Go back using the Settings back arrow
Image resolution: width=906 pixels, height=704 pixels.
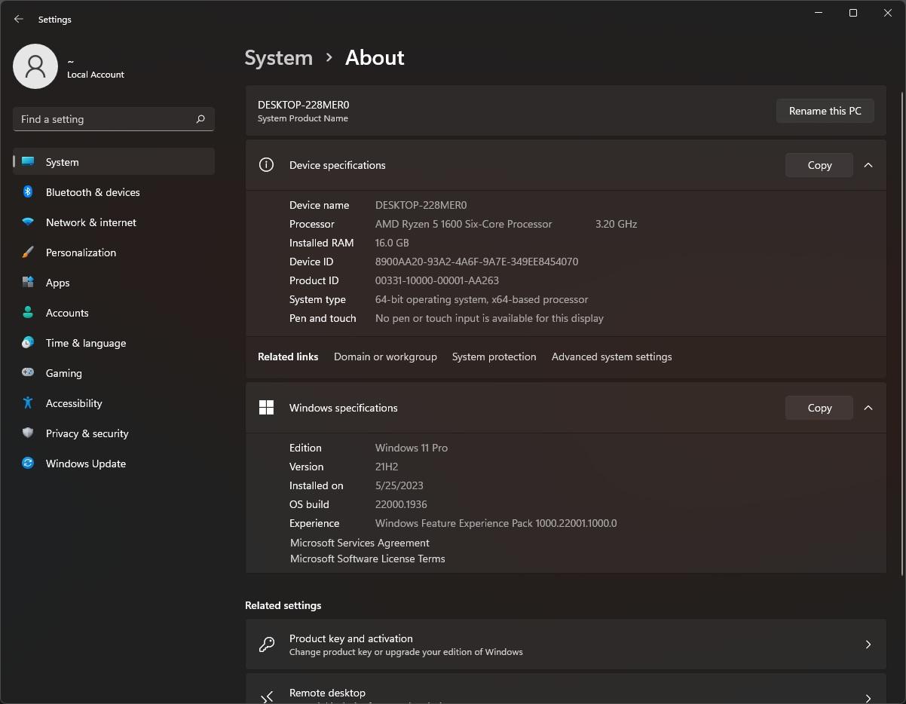point(19,20)
